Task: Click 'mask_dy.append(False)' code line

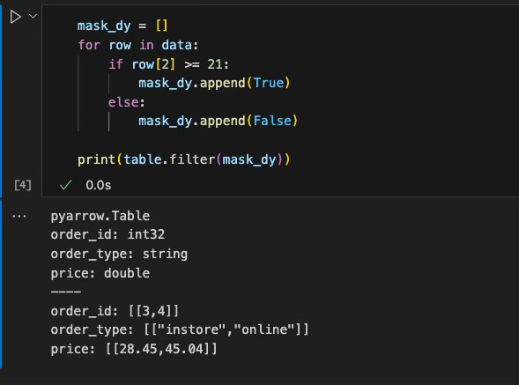Action: pyautogui.click(x=219, y=121)
